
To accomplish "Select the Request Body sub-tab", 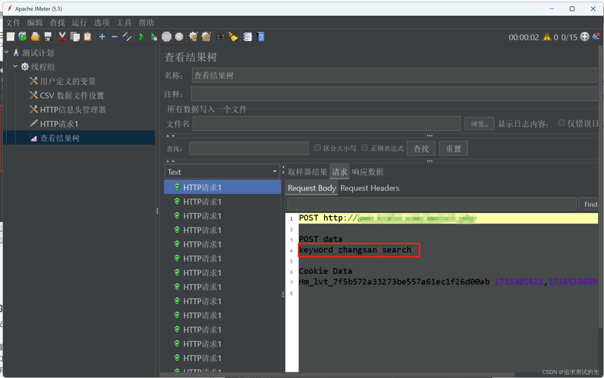I will [x=312, y=188].
